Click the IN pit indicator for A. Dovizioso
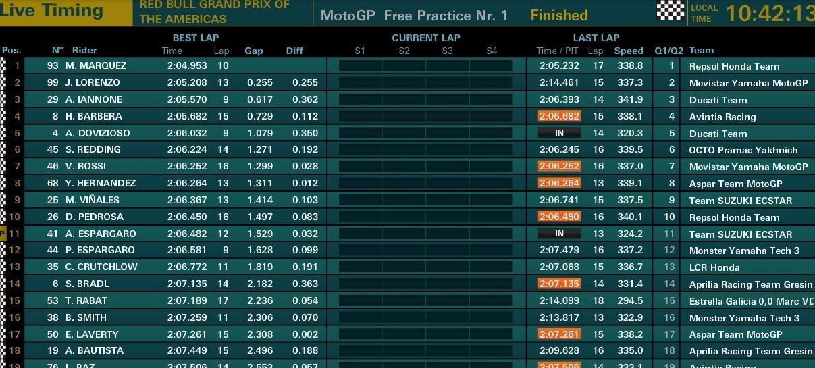 (559, 133)
